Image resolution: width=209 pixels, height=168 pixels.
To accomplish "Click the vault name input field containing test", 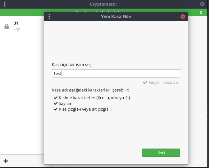I will pyautogui.click(x=116, y=73).
